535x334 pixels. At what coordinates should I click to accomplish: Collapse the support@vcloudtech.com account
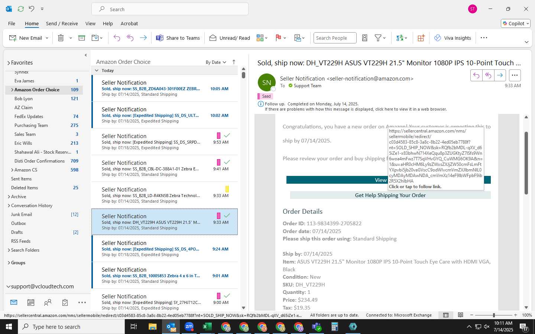(8, 286)
